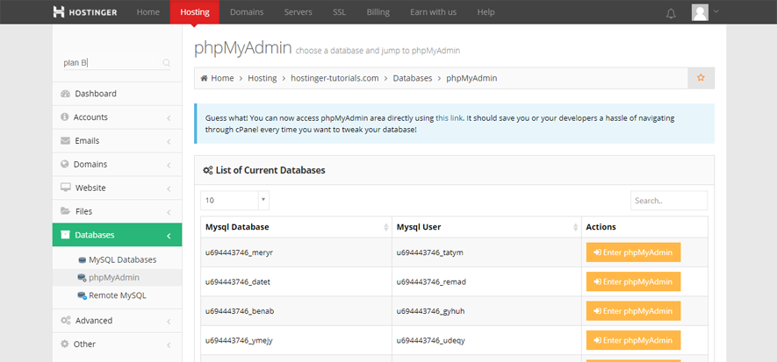The height and width of the screenshot is (362, 777).
Task: Click the Emails envelope icon
Action: coord(65,140)
